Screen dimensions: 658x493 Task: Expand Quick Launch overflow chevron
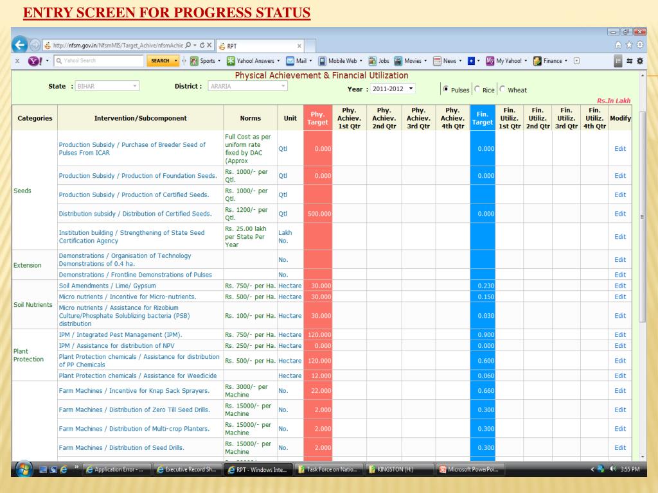pyautogui.click(x=76, y=467)
